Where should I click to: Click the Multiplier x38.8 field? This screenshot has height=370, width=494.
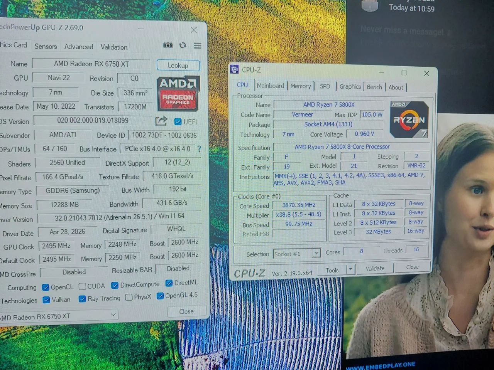tap(299, 214)
